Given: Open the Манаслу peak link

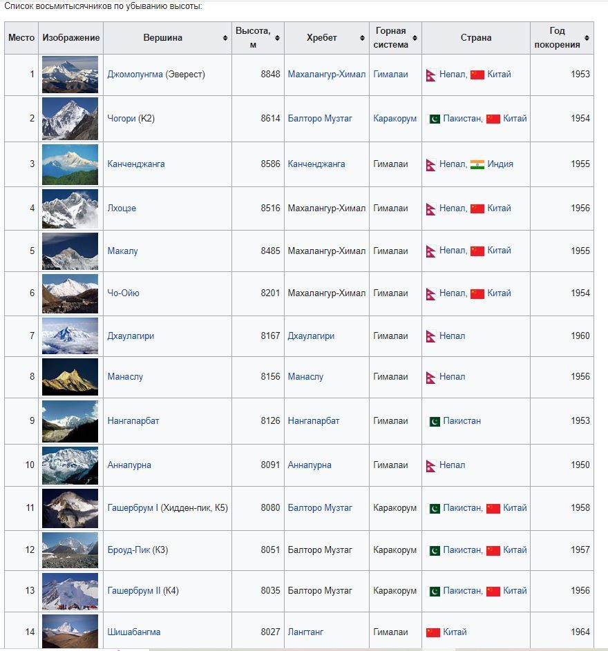Looking at the screenshot, I should click(x=127, y=377).
